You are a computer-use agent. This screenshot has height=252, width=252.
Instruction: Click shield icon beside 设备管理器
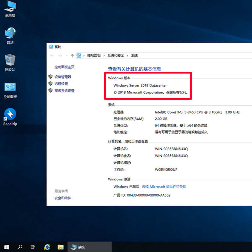pos(50,77)
